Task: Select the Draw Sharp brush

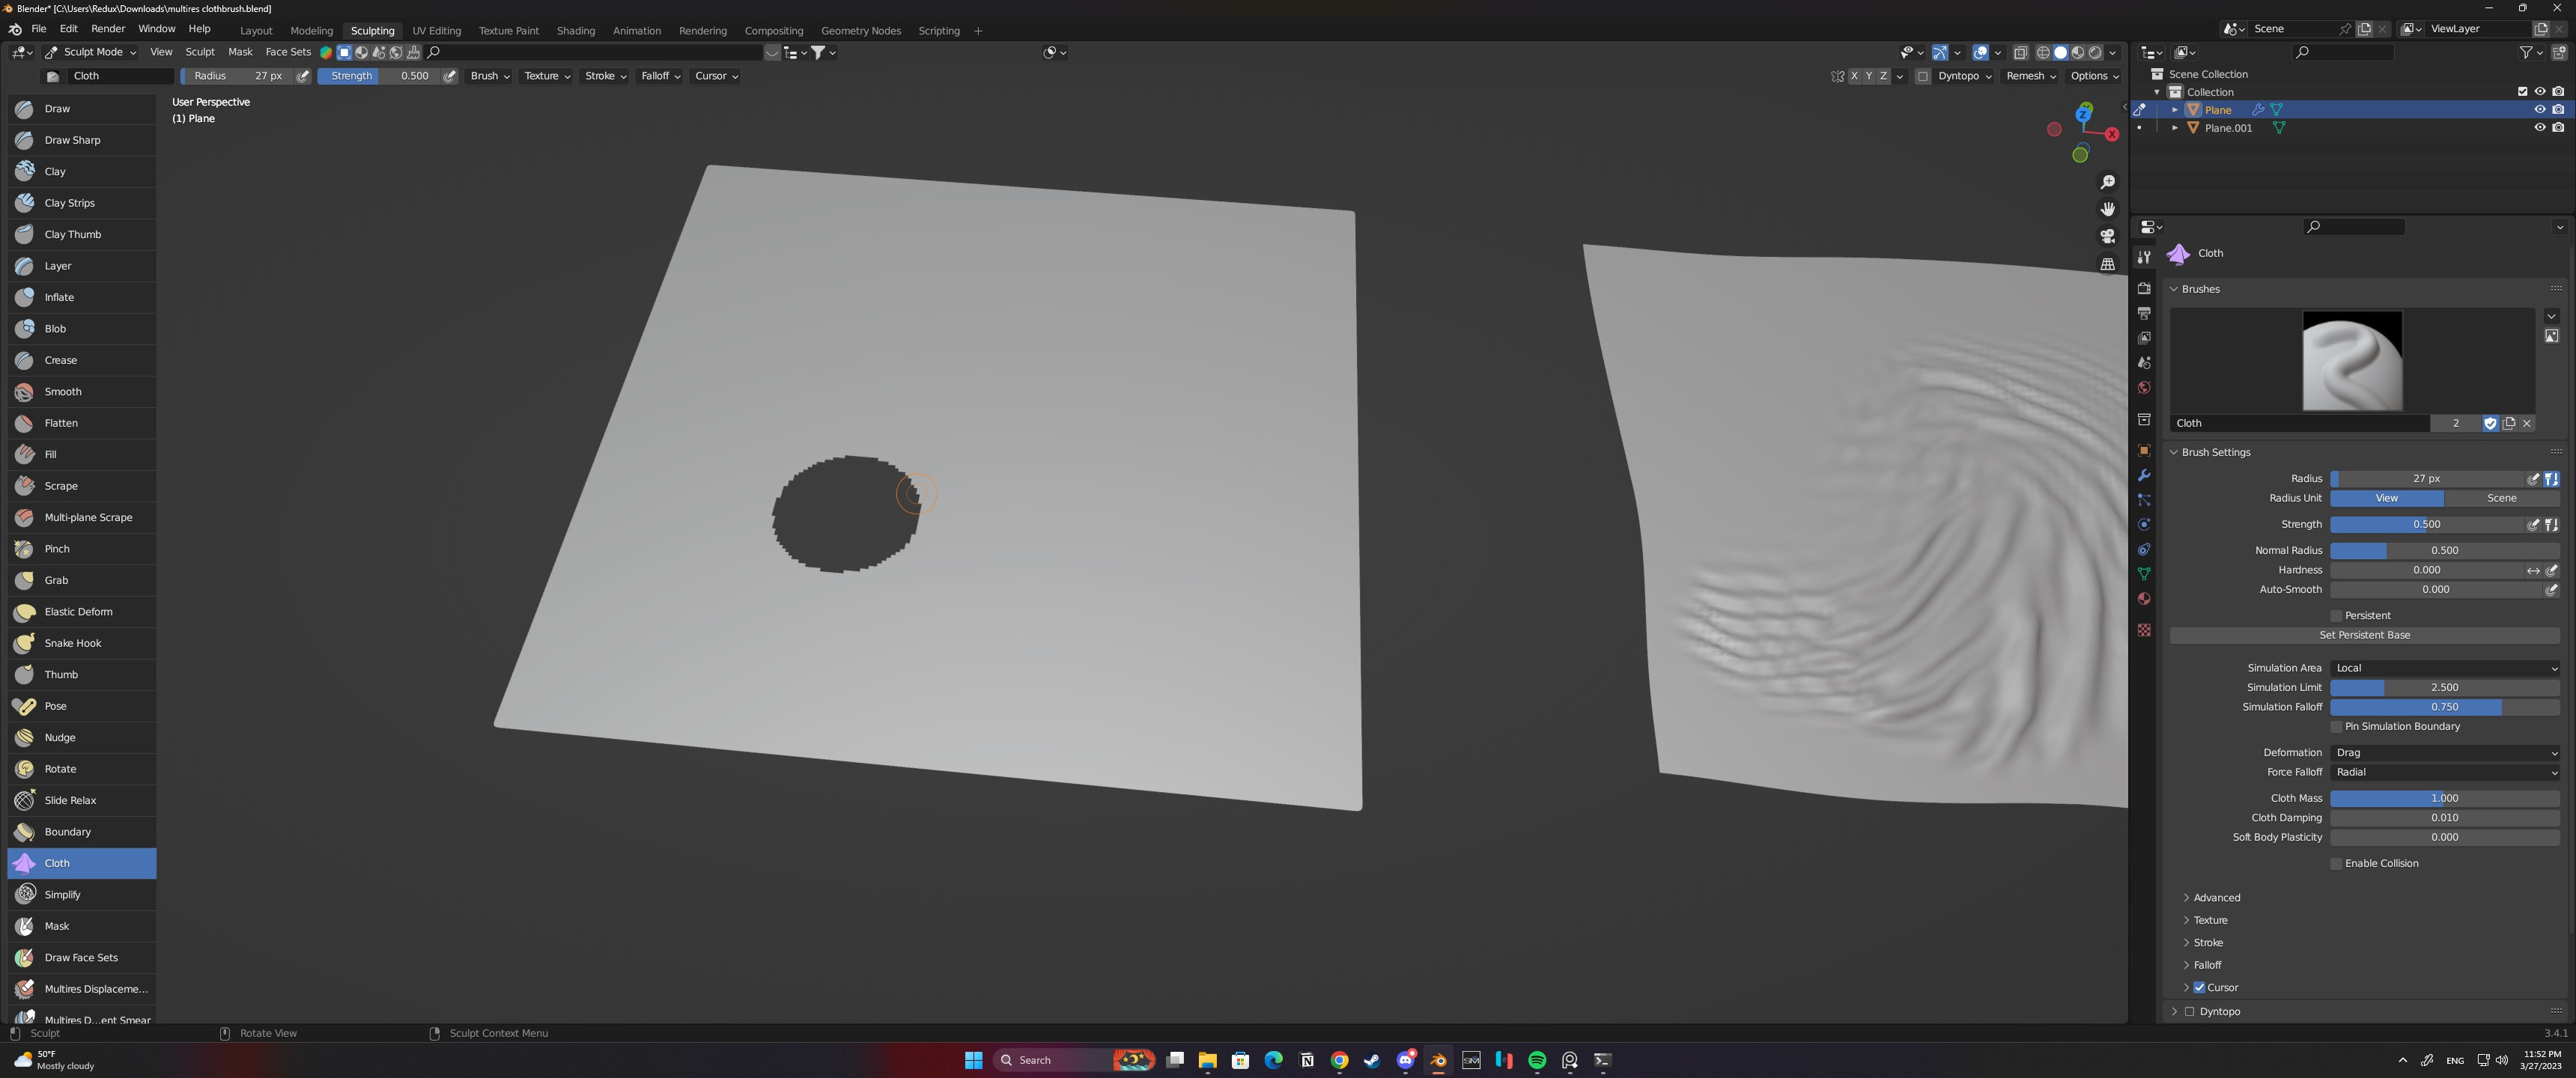Action: 82,140
